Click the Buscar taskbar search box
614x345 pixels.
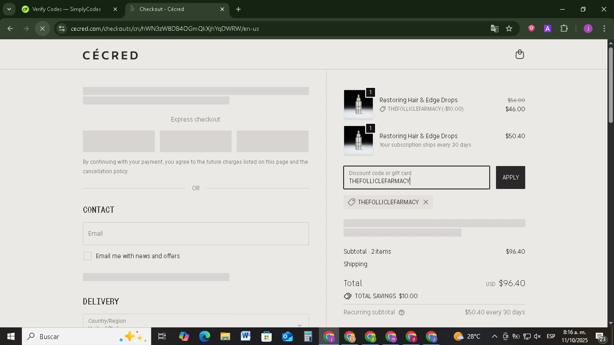(x=86, y=336)
